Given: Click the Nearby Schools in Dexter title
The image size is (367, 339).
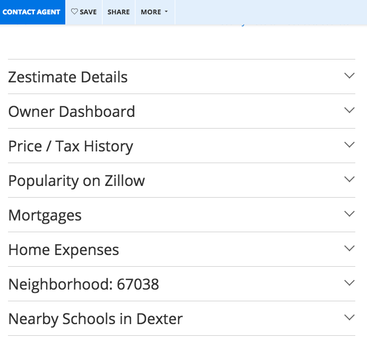Looking at the screenshot, I should coord(96,319).
